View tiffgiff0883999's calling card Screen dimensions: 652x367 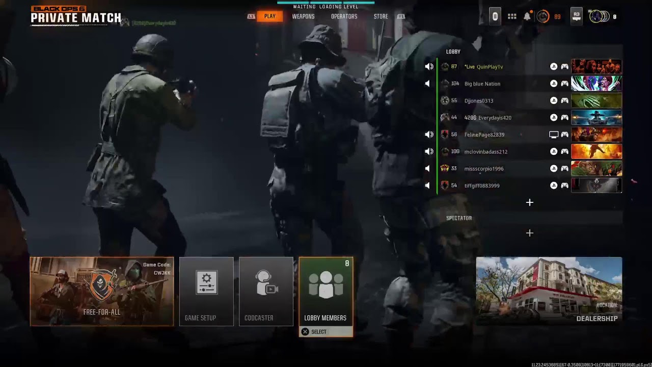tap(596, 186)
